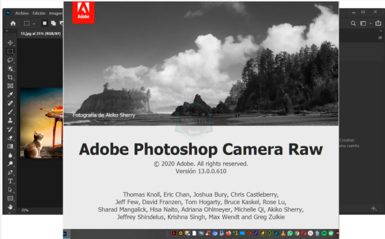The width and height of the screenshot is (385, 239).
Task: Click the plus button in right panel
Action: pyautogui.click(x=373, y=208)
